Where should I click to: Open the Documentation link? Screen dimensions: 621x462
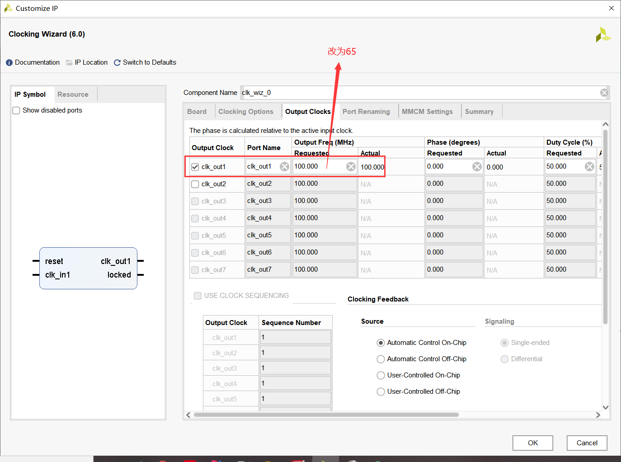[37, 62]
